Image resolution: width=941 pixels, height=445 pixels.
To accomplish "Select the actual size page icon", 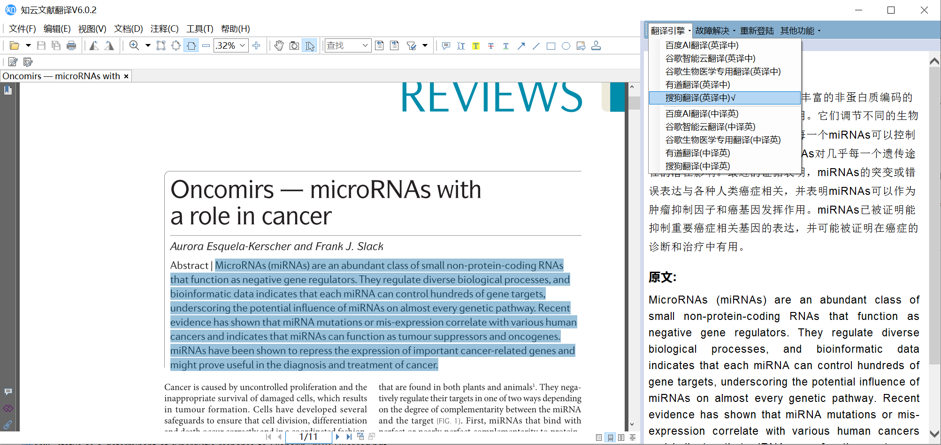I will (161, 45).
